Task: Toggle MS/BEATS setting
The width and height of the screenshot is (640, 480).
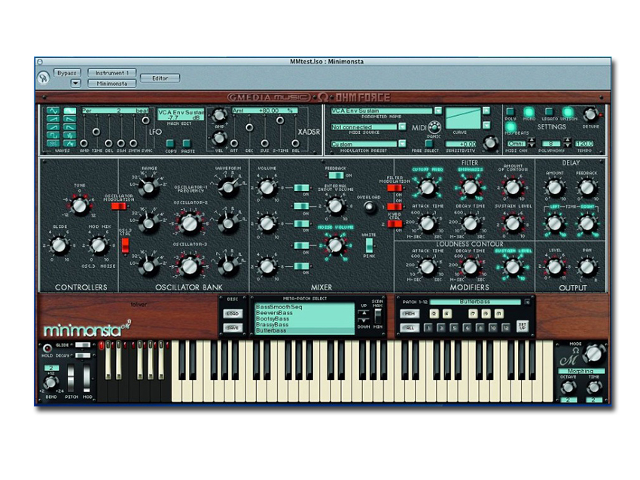Action: (510, 126)
